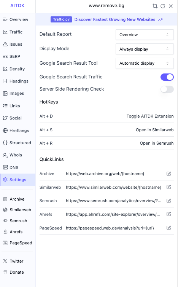Click the Traffic.cv badge
Image resolution: width=178 pixels, height=287 pixels.
(61, 19)
